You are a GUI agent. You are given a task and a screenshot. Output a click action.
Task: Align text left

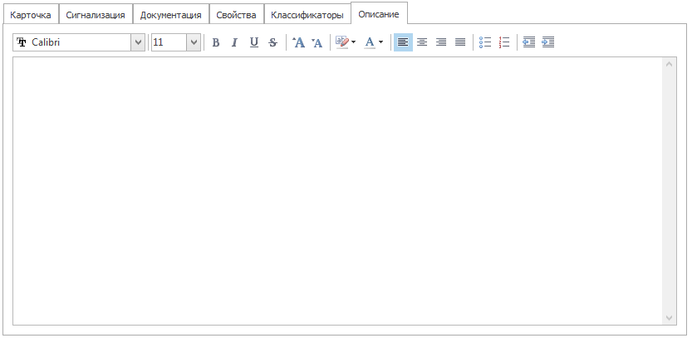(403, 42)
